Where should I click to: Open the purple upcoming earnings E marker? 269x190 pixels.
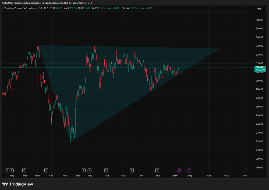pyautogui.click(x=189, y=170)
